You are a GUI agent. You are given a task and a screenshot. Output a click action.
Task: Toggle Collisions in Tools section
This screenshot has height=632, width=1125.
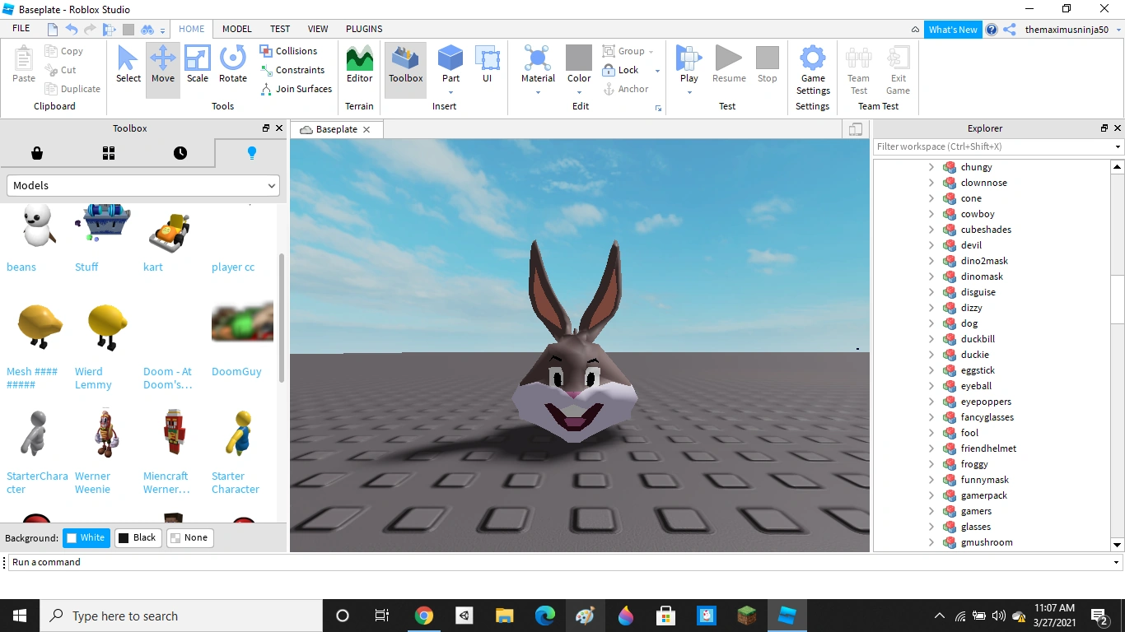click(x=288, y=51)
